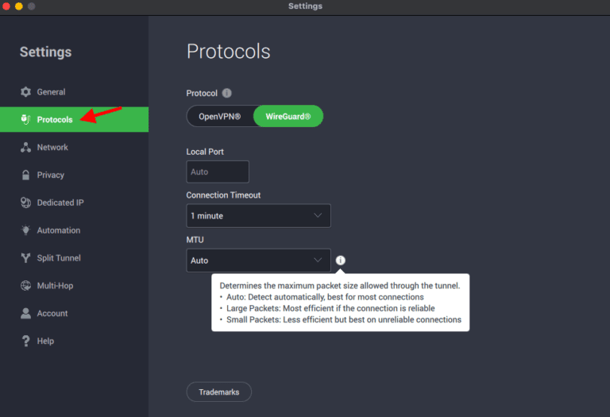Open the Help settings section
This screenshot has width=610, height=417.
point(45,341)
